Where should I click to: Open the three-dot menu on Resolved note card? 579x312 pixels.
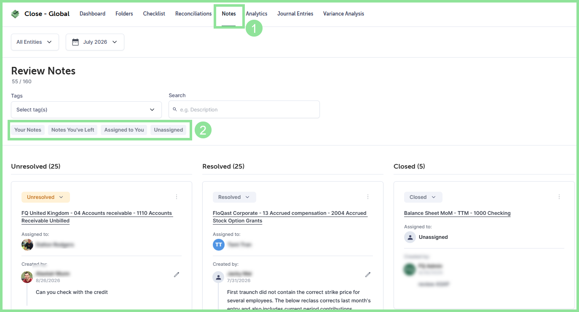[x=368, y=197]
